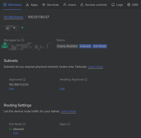
Task: Open the Services tab
Action: click(x=50, y=5)
